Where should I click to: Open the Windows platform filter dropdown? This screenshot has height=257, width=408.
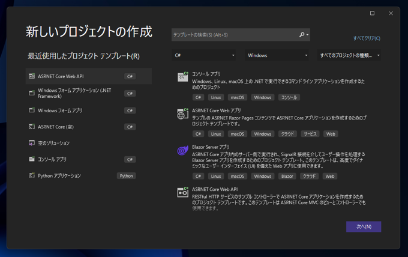277,55
